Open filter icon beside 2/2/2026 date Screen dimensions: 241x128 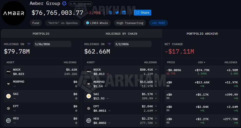(109, 44)
